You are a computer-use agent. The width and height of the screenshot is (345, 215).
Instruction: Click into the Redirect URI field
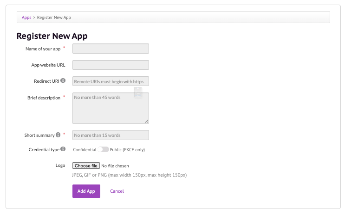pyautogui.click(x=111, y=81)
